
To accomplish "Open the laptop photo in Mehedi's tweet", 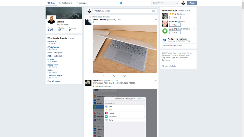I will coord(125,49).
